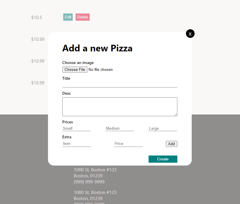This screenshot has height=204, width=240.
Task: Click the Large price input field
Action: point(163,128)
